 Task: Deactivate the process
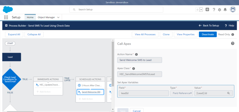208,34
